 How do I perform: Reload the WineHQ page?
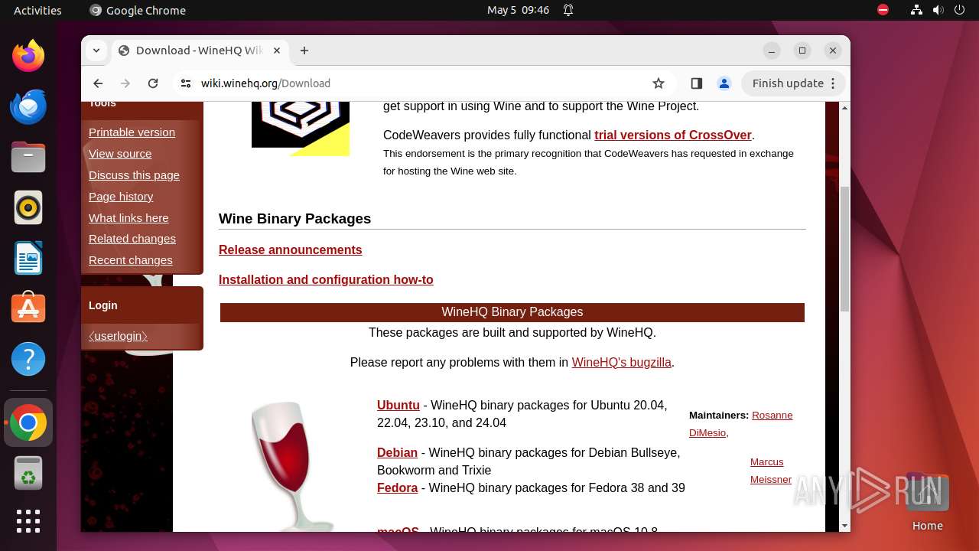(x=153, y=83)
